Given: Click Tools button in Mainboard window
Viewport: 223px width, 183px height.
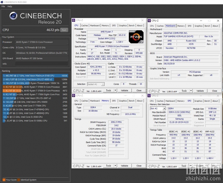Looking at the screenshot, I should click(184, 91).
